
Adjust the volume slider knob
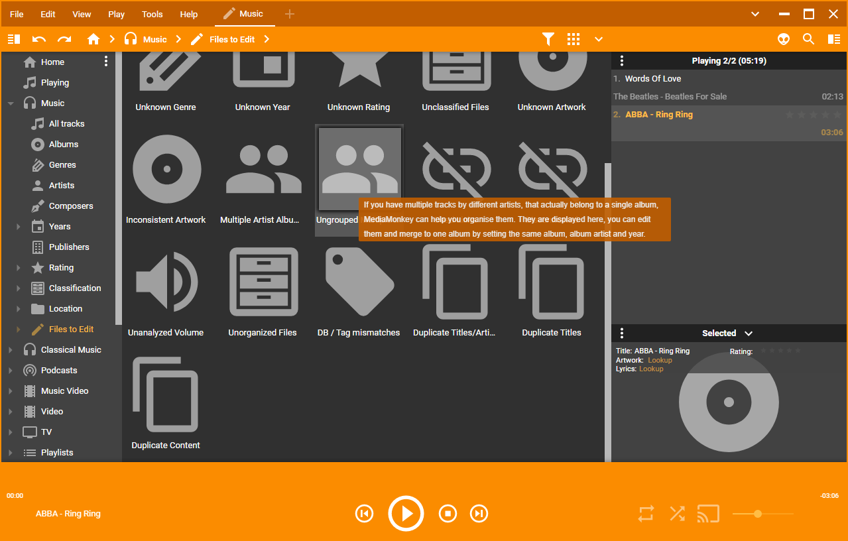click(758, 514)
